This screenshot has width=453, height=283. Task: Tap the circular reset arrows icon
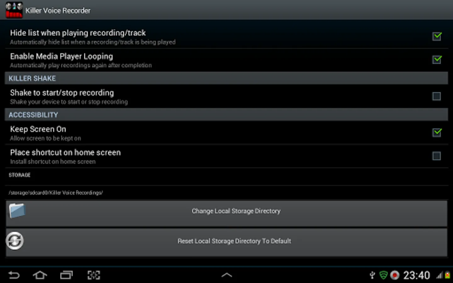click(15, 241)
